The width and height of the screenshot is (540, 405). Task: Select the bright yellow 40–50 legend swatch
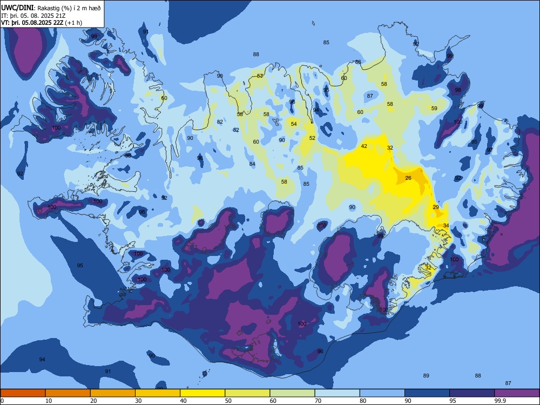(x=202, y=393)
